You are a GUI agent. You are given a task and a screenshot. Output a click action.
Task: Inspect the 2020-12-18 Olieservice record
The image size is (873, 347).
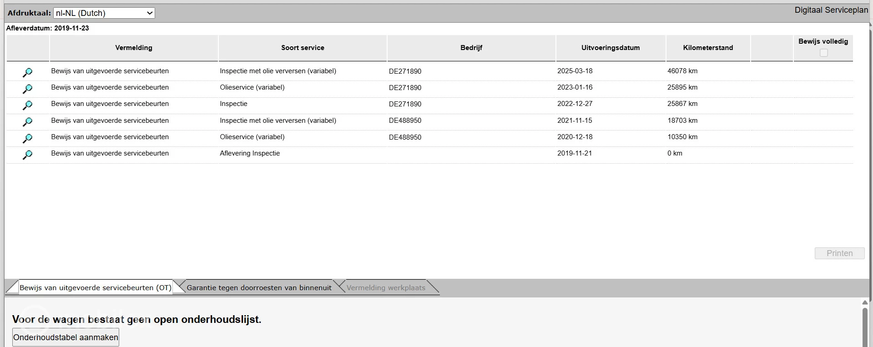[x=27, y=138]
